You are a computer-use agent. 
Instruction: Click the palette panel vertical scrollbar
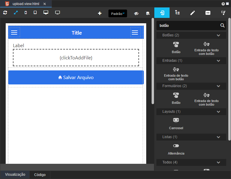point(230,79)
